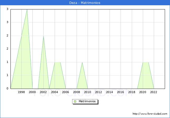Click the 2002 peak at value 2

pos(43,36)
